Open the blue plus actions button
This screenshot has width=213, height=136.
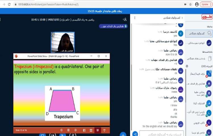(123, 134)
